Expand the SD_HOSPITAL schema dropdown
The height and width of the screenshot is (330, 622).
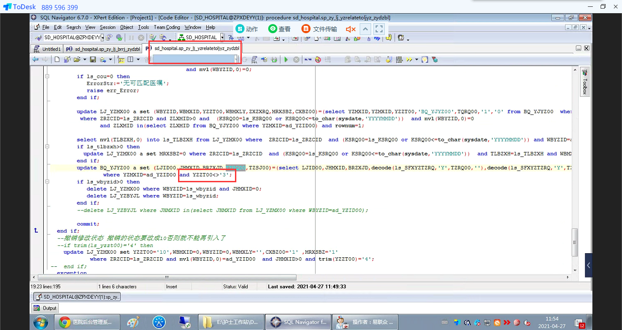tap(222, 37)
